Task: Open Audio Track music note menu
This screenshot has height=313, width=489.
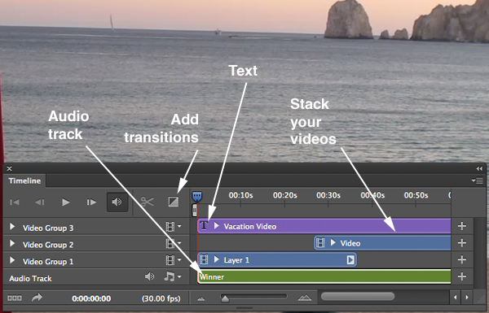Action: (x=173, y=276)
